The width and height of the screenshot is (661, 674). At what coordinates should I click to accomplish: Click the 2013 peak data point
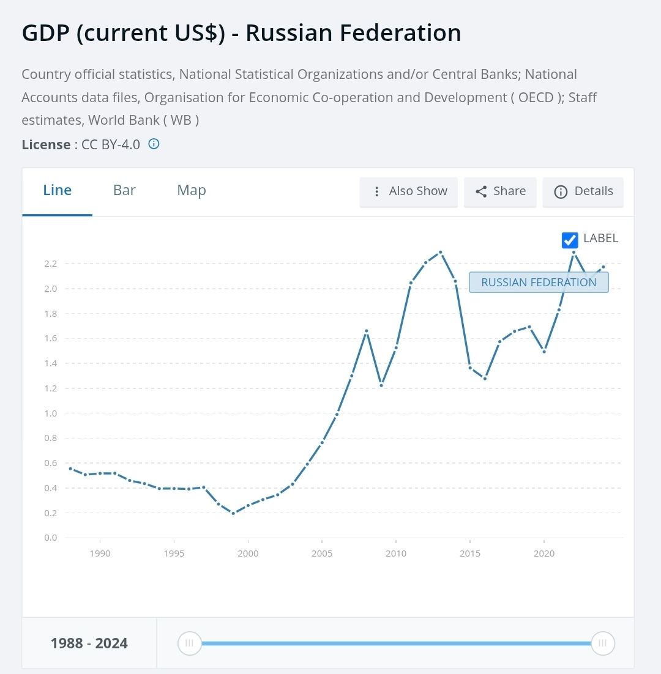click(441, 252)
